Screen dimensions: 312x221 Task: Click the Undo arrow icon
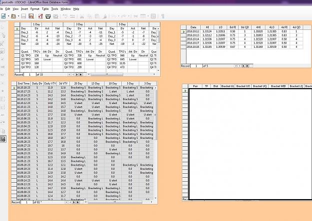pos(114,16)
